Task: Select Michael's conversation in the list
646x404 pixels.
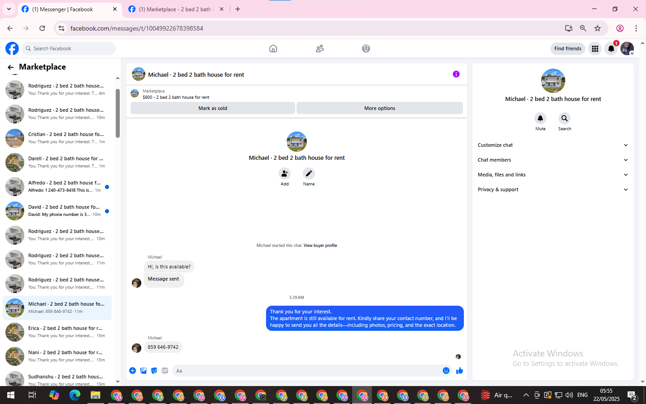Action: coord(57,308)
